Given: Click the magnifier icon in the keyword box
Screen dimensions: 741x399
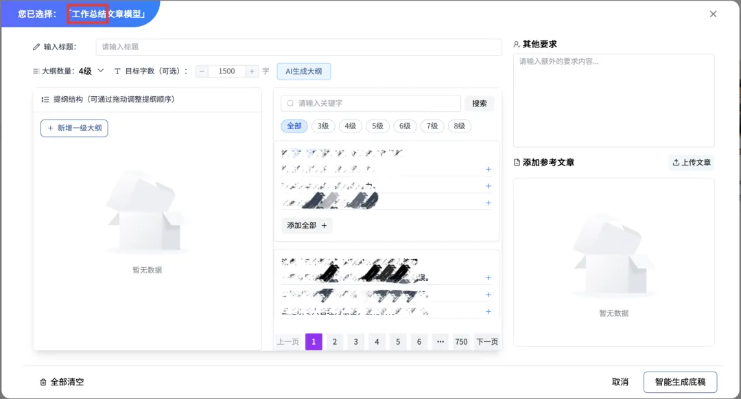Looking at the screenshot, I should point(290,103).
